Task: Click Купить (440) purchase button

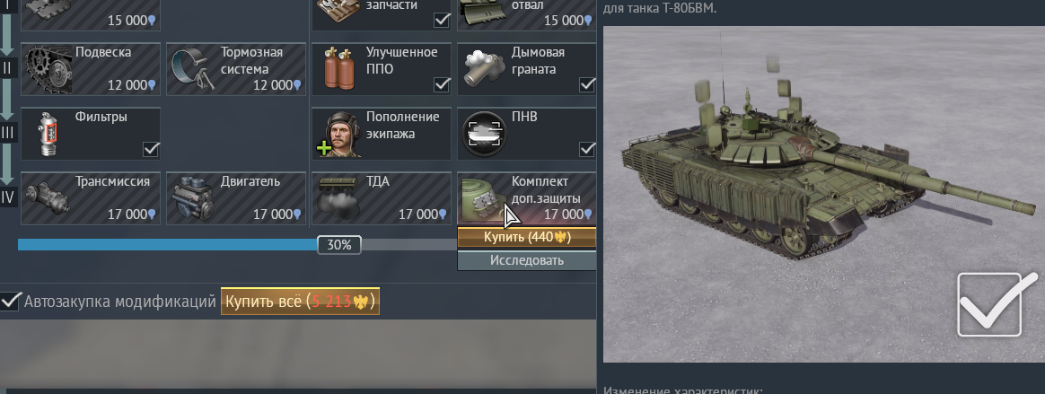Action: [x=526, y=237]
